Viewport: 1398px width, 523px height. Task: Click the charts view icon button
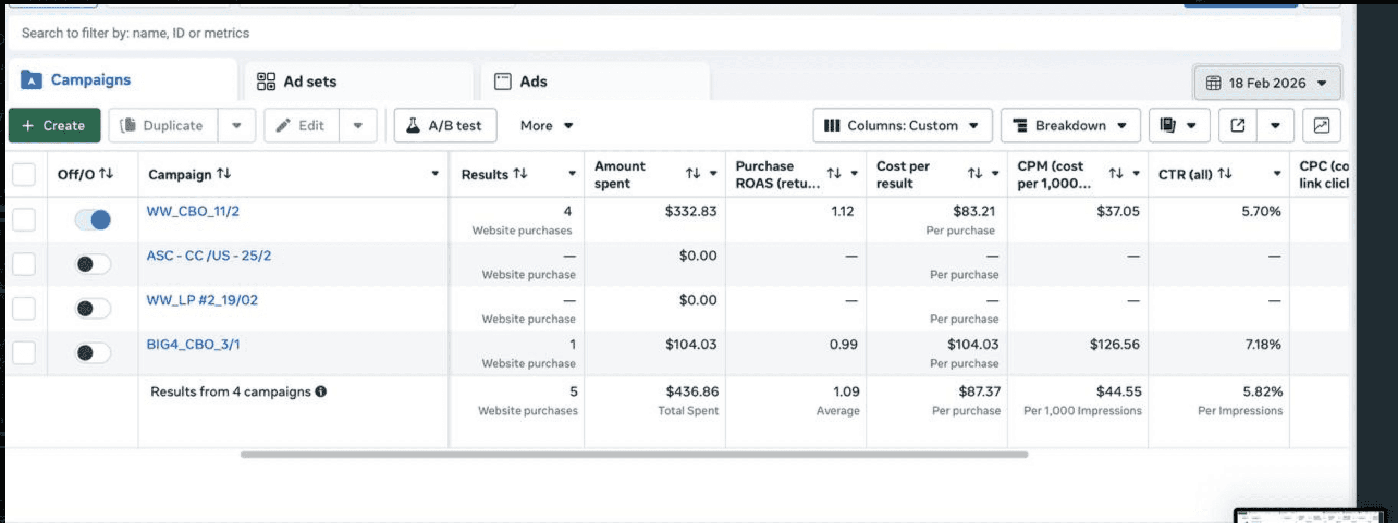pyautogui.click(x=1321, y=126)
